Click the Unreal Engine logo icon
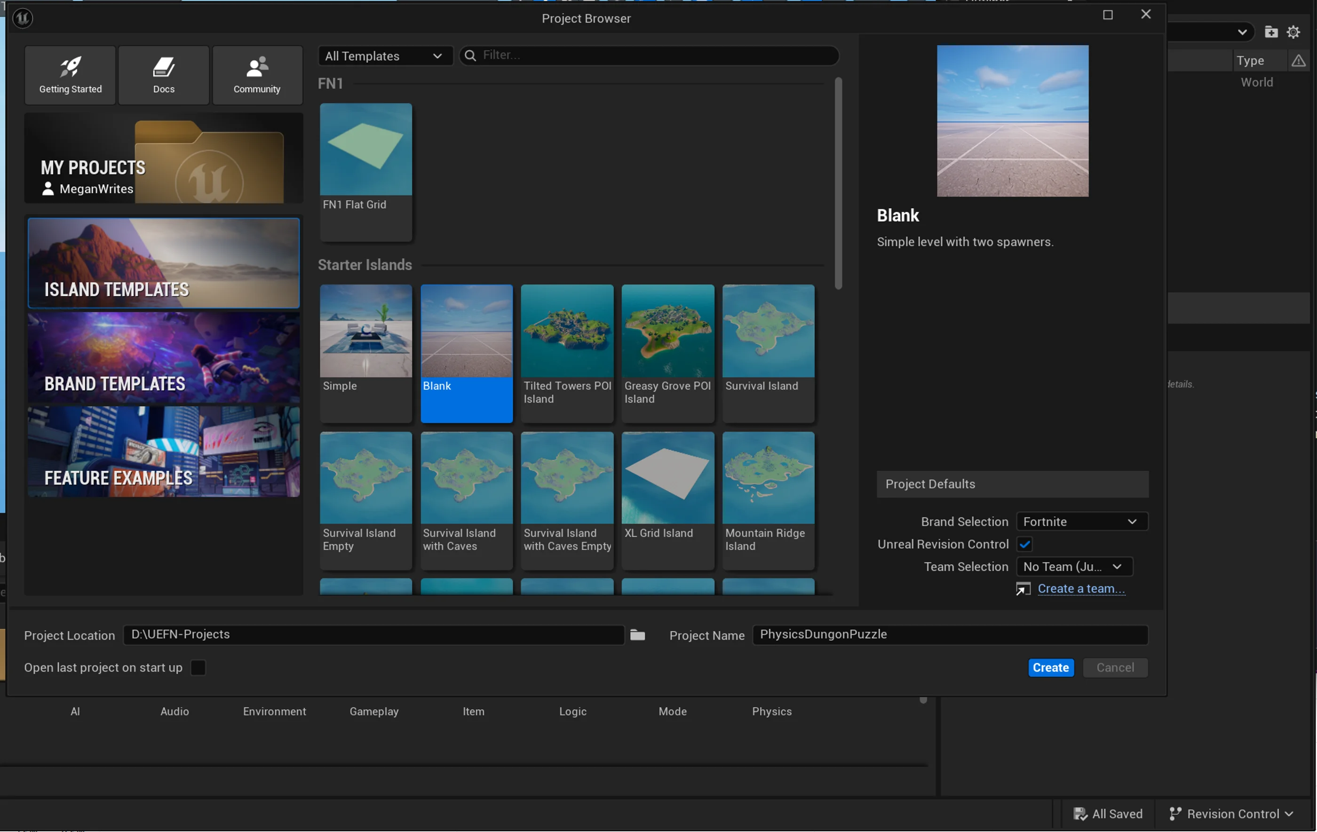 pyautogui.click(x=23, y=18)
